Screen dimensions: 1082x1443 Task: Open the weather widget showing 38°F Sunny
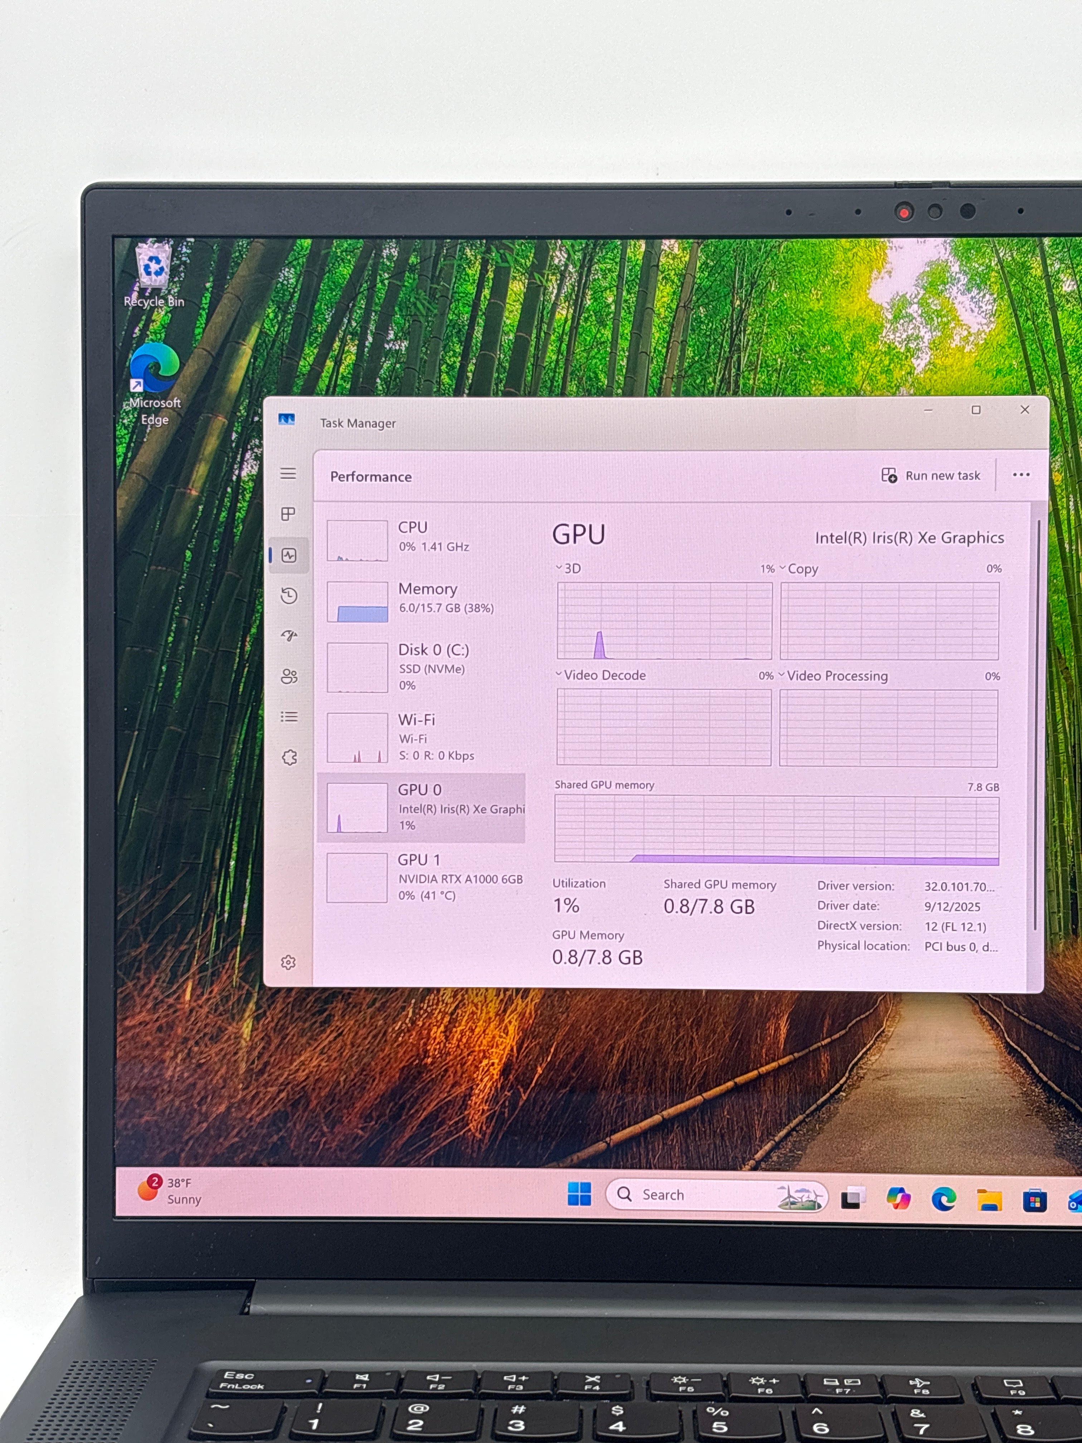tap(170, 1190)
